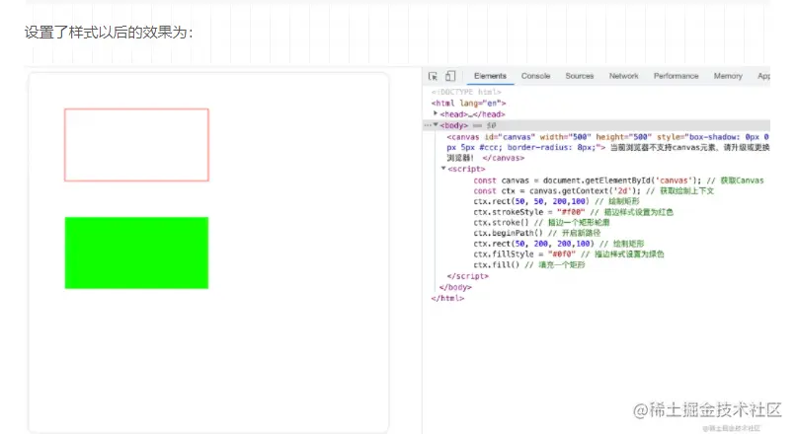Click the heading text 设置了样式以后的效果为

(x=109, y=33)
